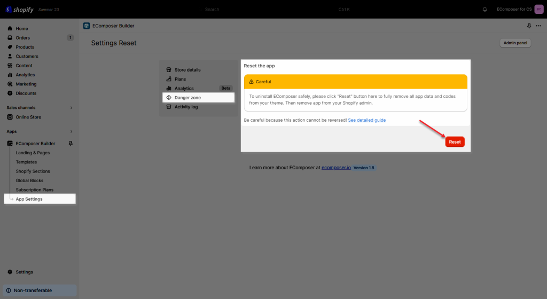Image resolution: width=547 pixels, height=299 pixels.
Task: Click the Customers person icon
Action: coord(10,56)
